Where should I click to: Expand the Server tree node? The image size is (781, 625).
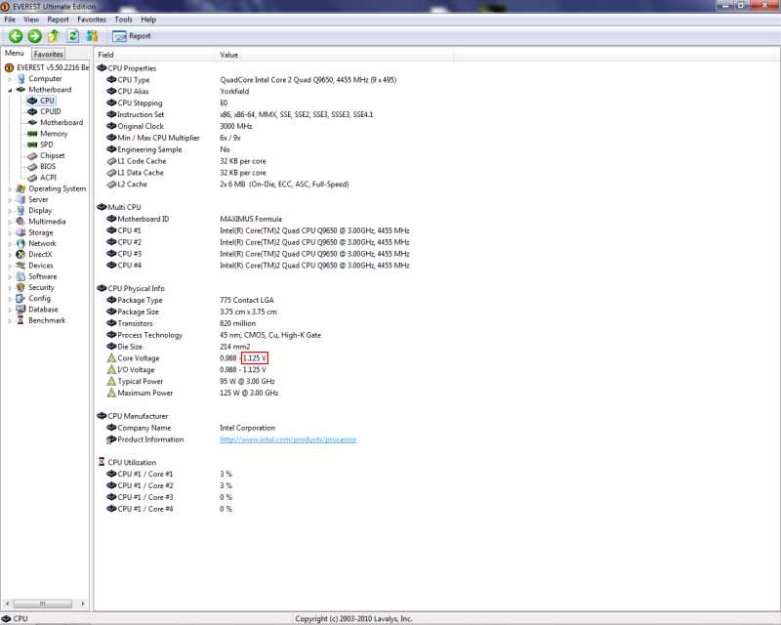click(10, 200)
